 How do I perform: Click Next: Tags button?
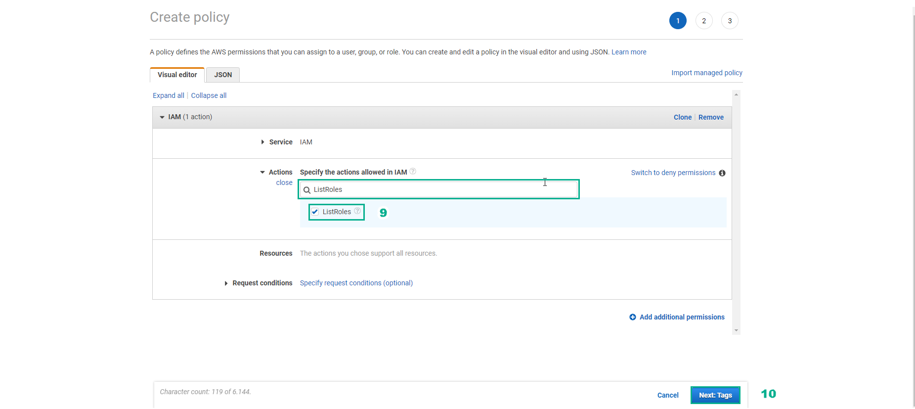(715, 395)
